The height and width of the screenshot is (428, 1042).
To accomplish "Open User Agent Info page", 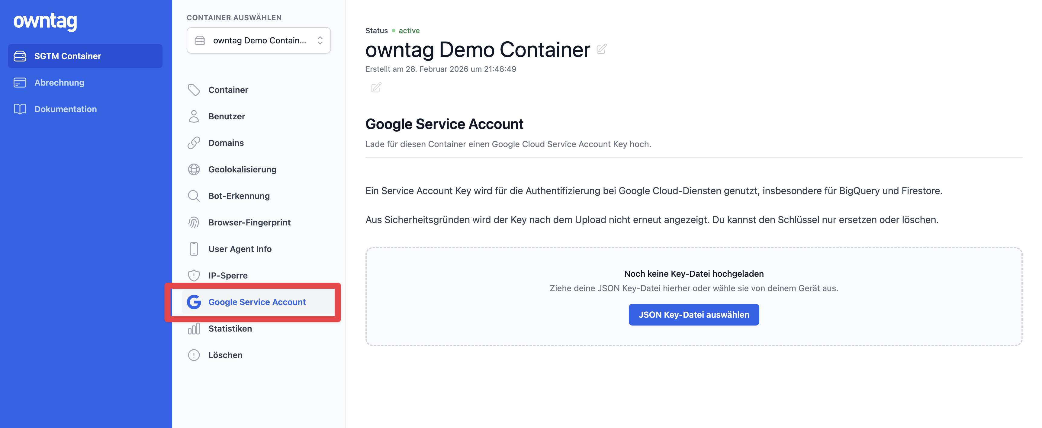I will pos(240,249).
